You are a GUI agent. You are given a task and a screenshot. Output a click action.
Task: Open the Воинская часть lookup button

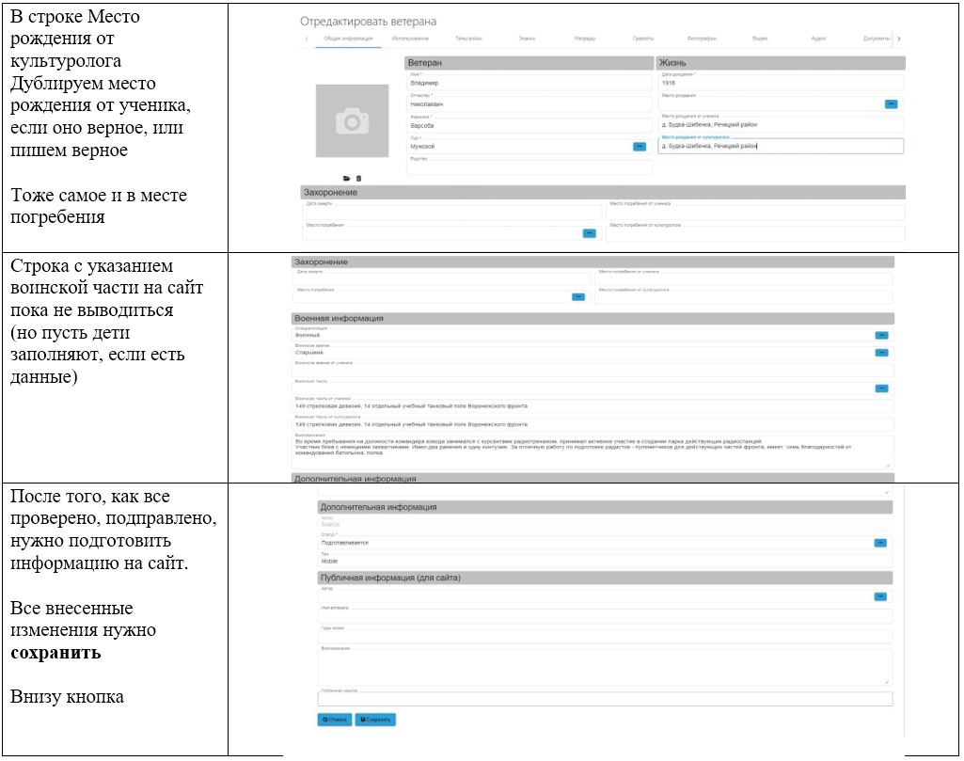point(881,388)
